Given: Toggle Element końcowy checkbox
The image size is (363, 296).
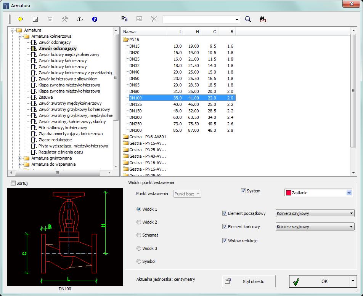Looking at the screenshot, I should (225, 227).
